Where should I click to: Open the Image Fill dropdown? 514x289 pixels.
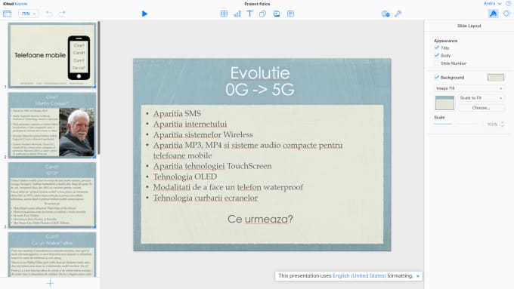(x=469, y=88)
